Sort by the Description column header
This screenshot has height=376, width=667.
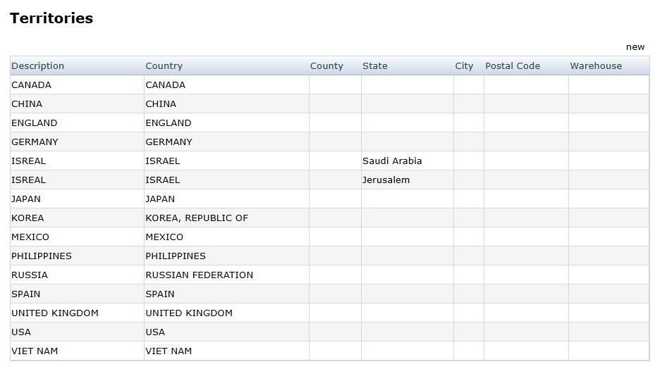coord(38,66)
